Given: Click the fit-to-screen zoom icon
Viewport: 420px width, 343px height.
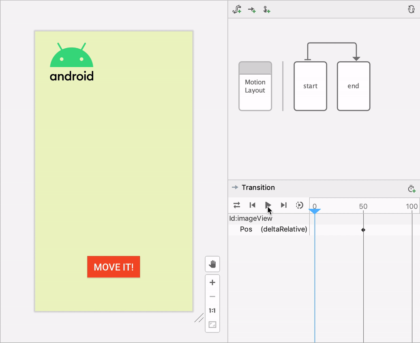Looking at the screenshot, I should tap(212, 324).
